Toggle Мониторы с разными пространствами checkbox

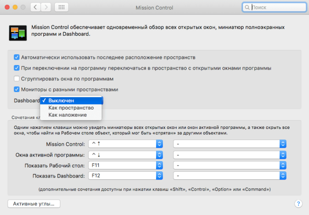point(16,89)
